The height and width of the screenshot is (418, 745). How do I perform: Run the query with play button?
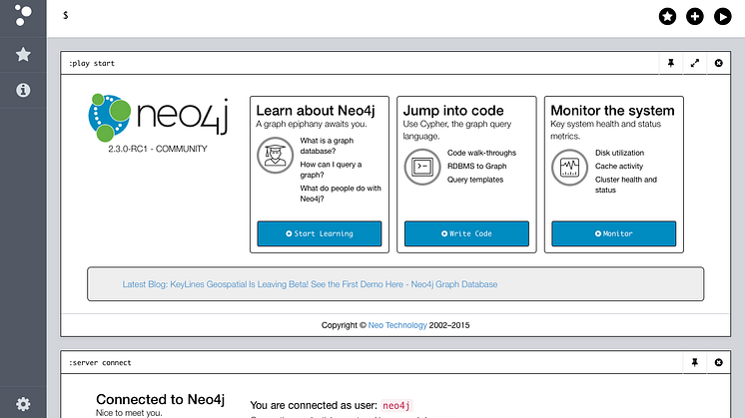pyautogui.click(x=722, y=17)
